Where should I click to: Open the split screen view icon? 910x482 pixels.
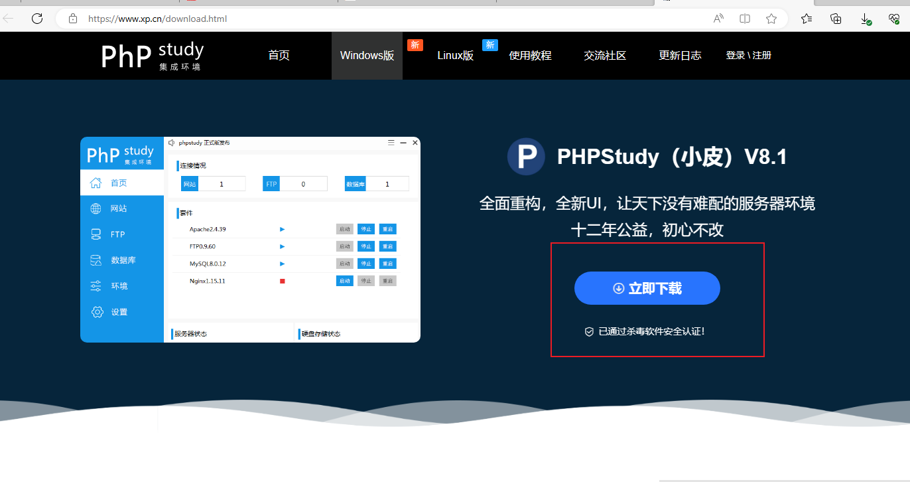tap(745, 19)
